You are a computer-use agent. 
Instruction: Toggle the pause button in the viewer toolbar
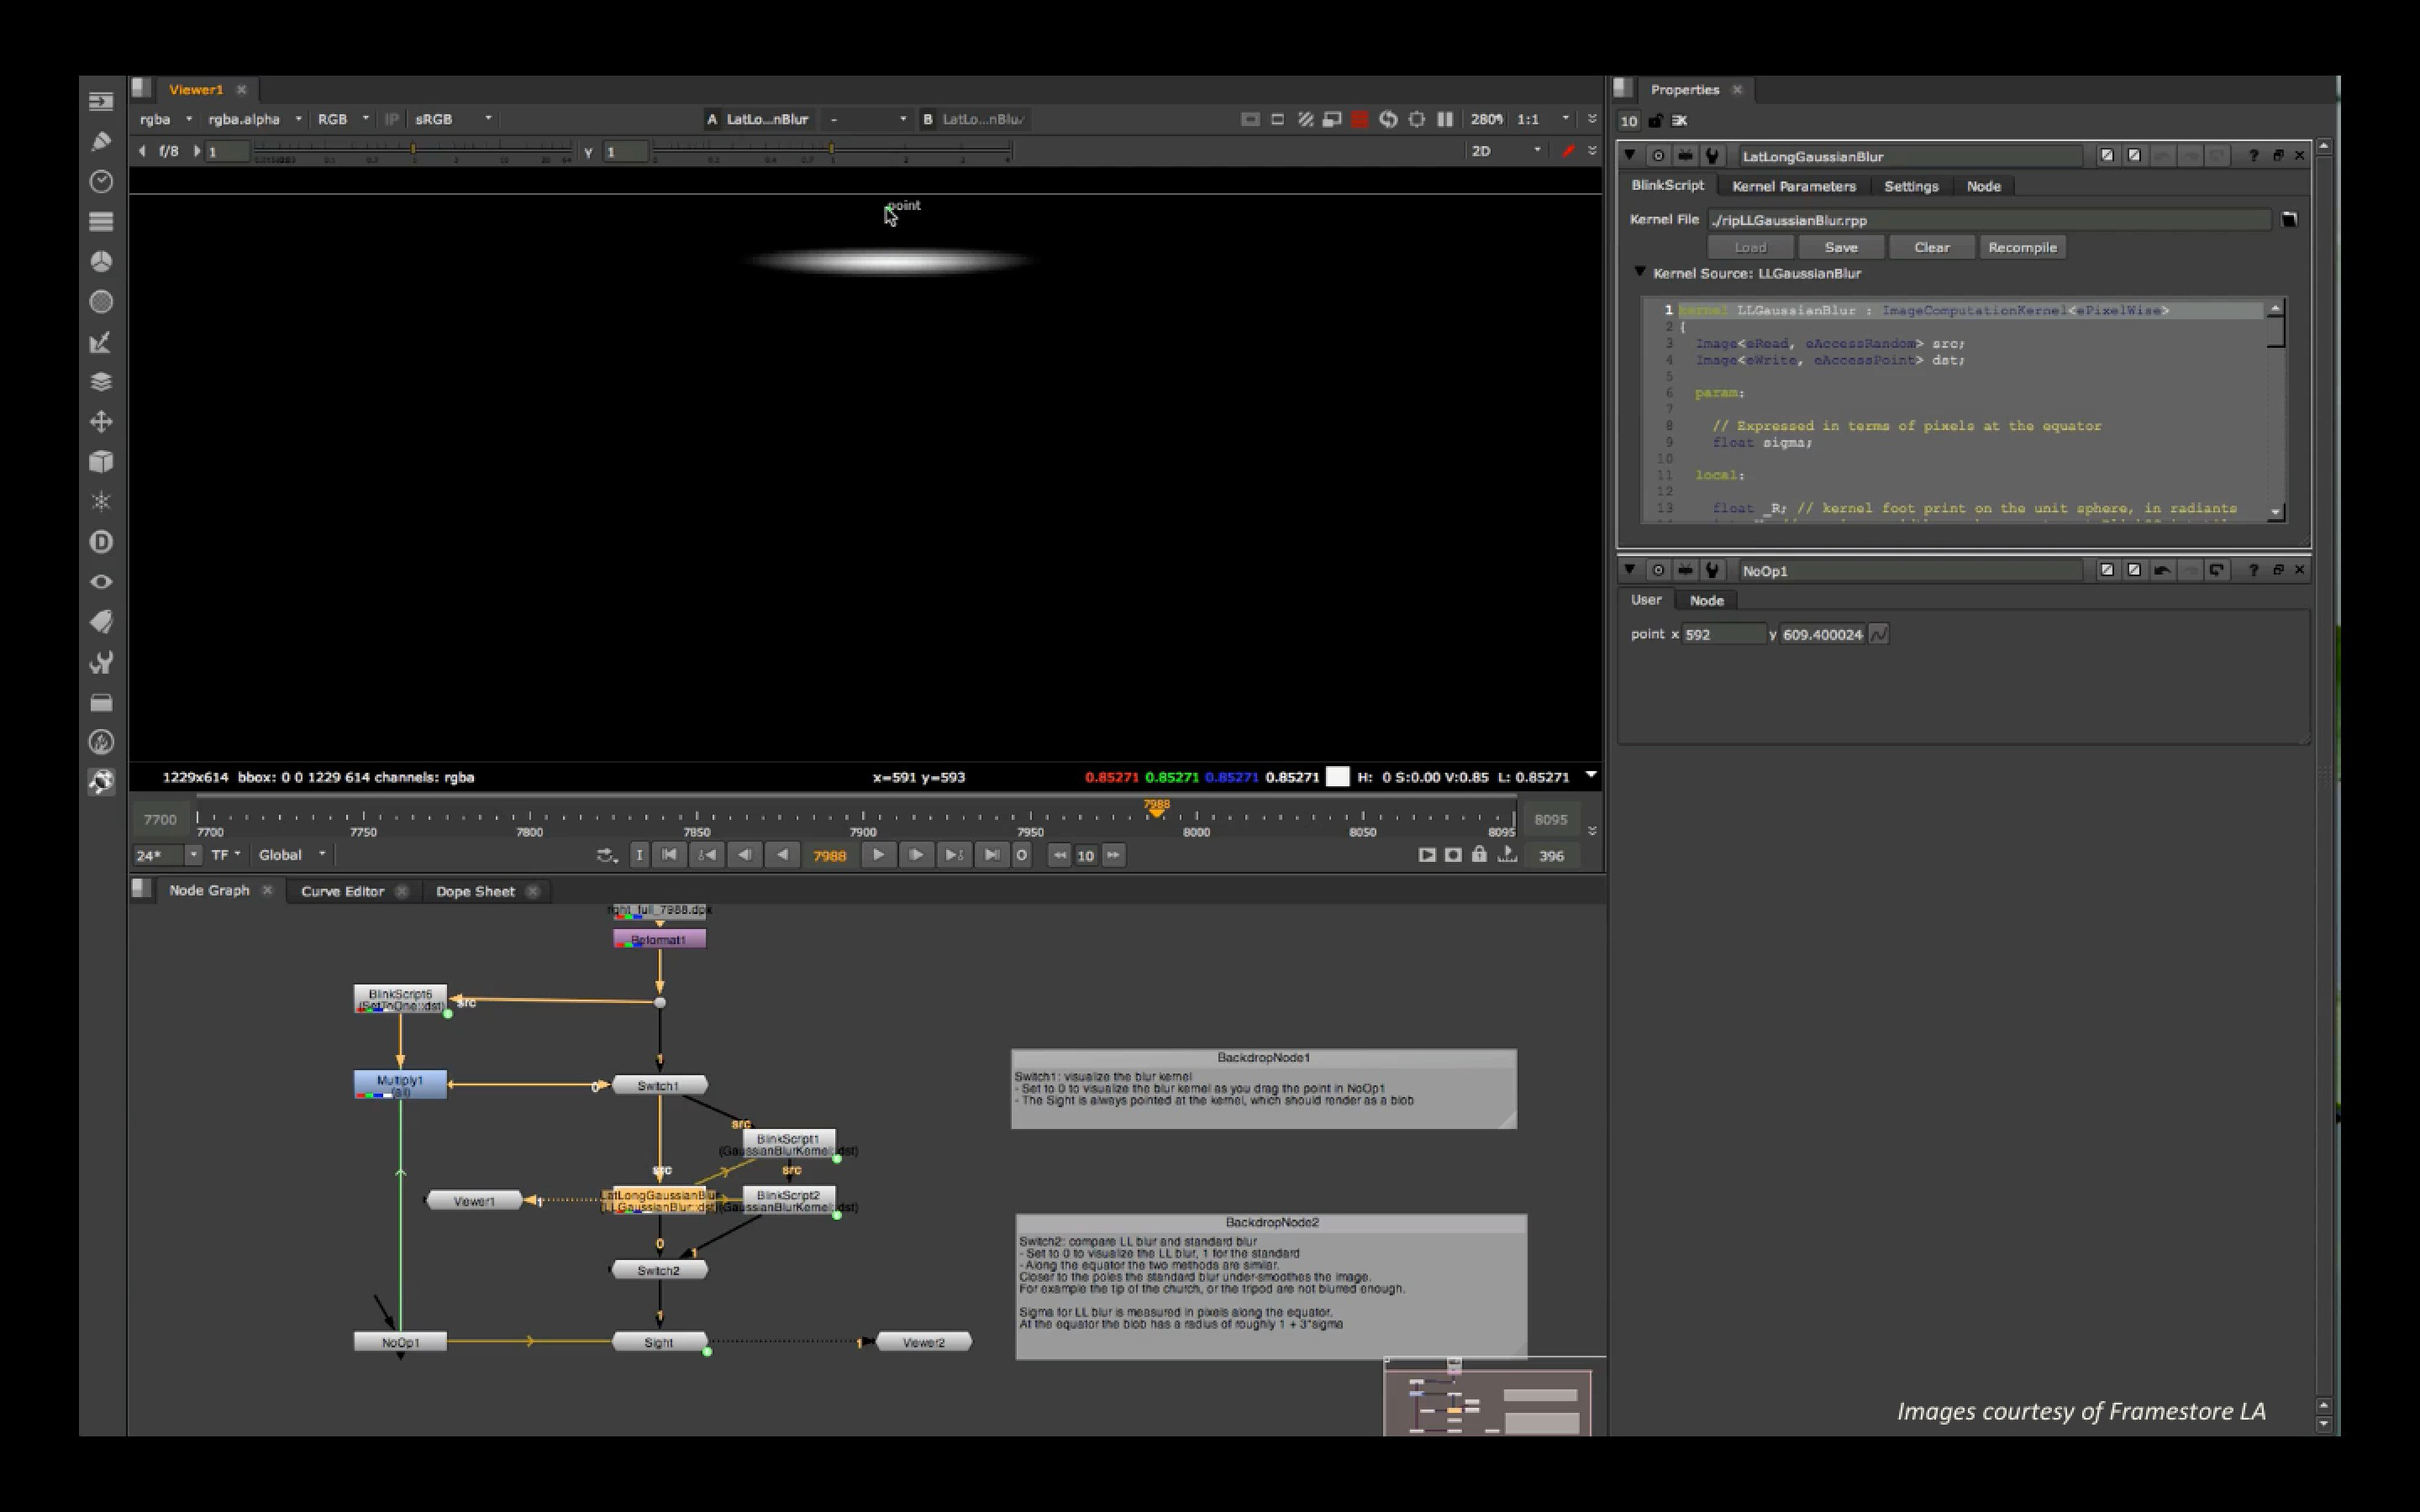click(x=1446, y=118)
